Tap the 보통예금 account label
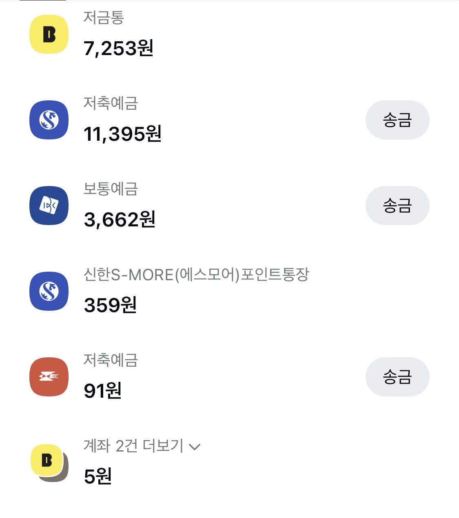459x518 pixels. point(111,189)
